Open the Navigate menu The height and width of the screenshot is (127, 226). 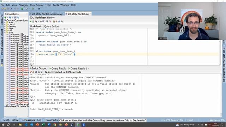tap(24, 5)
